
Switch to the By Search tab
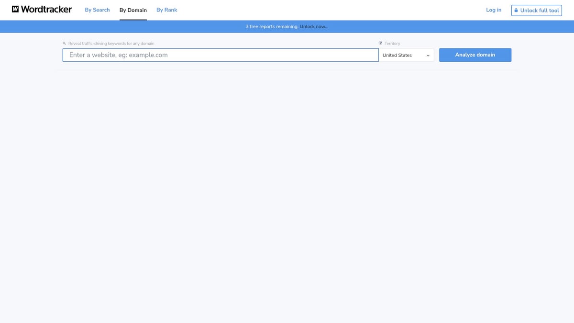click(97, 10)
